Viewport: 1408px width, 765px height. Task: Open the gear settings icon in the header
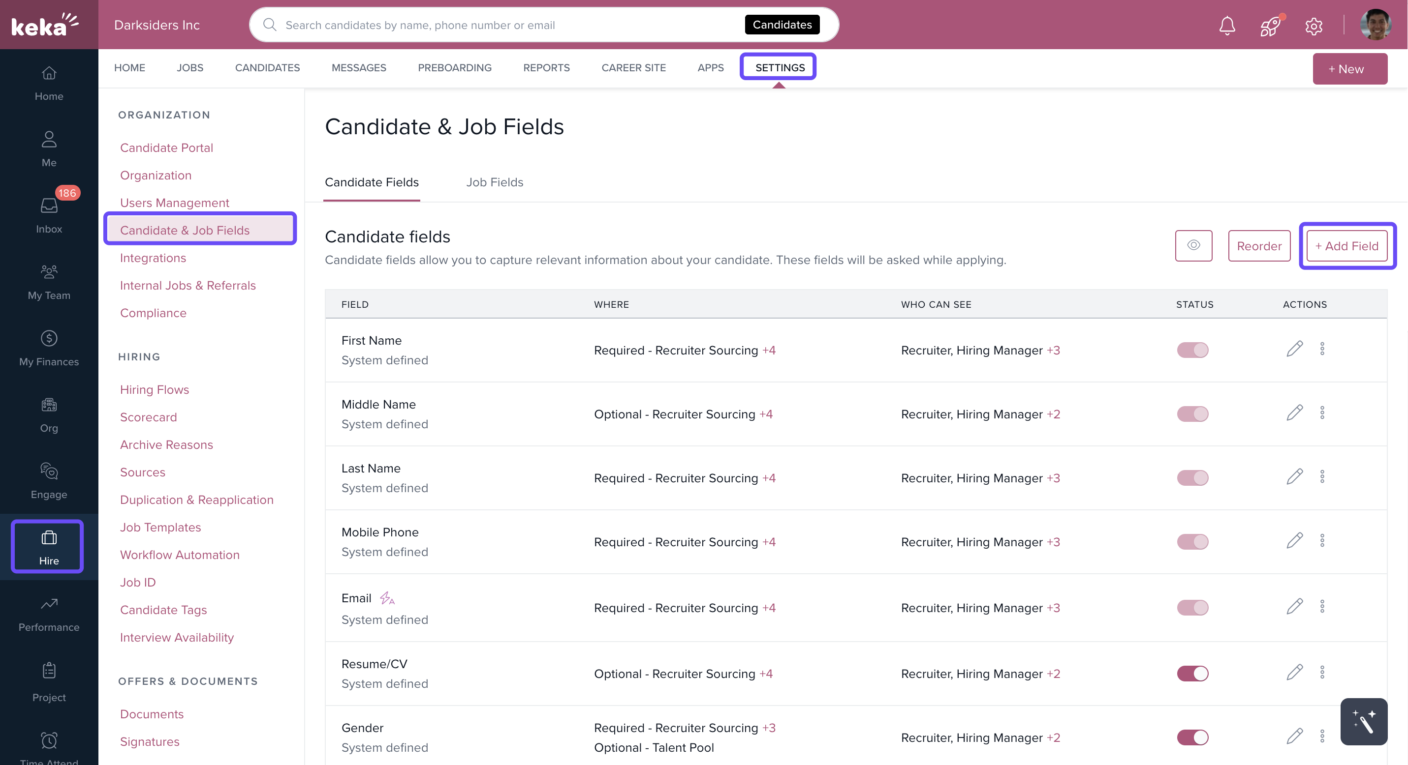coord(1314,26)
